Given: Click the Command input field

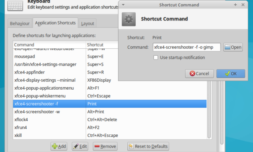Looking at the screenshot, I should pos(186,47).
